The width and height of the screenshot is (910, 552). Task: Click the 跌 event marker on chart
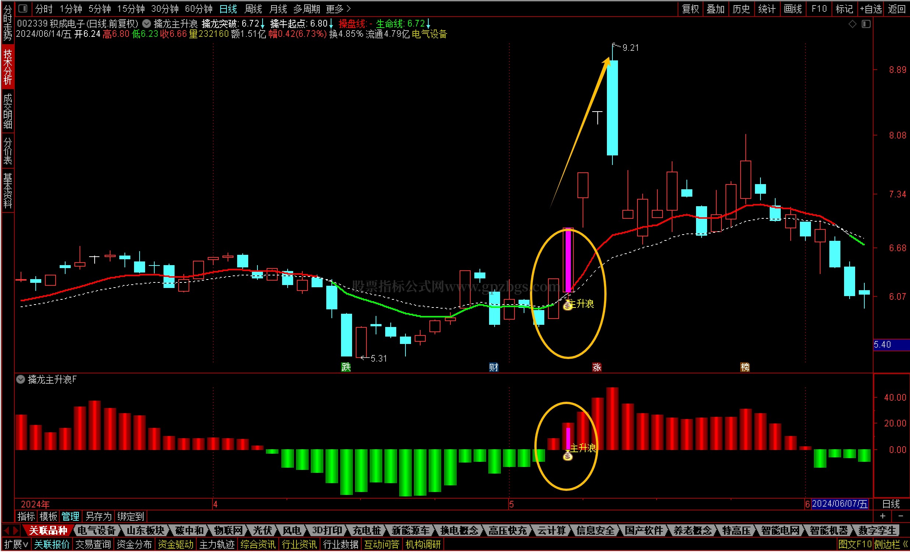click(346, 367)
